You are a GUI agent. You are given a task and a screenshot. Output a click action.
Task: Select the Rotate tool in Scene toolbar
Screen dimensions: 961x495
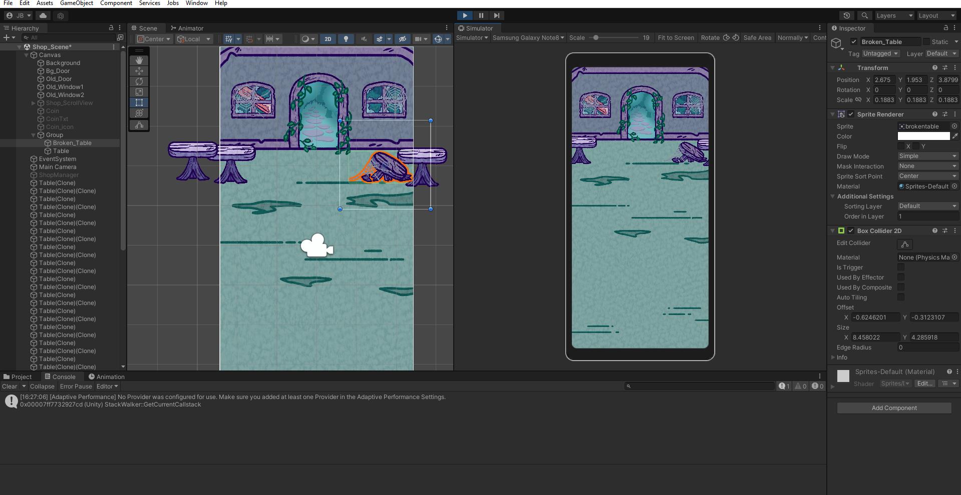point(139,81)
